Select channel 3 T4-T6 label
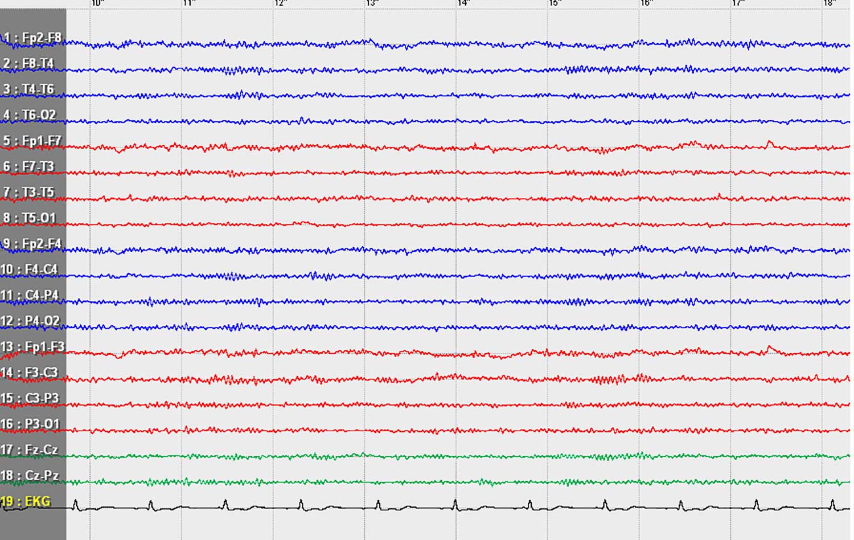Screen dimensions: 854x540 point(28,89)
